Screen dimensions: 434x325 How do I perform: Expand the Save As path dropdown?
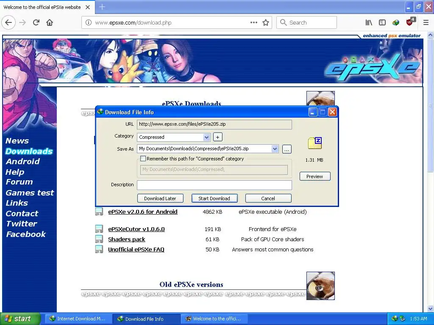click(x=275, y=149)
